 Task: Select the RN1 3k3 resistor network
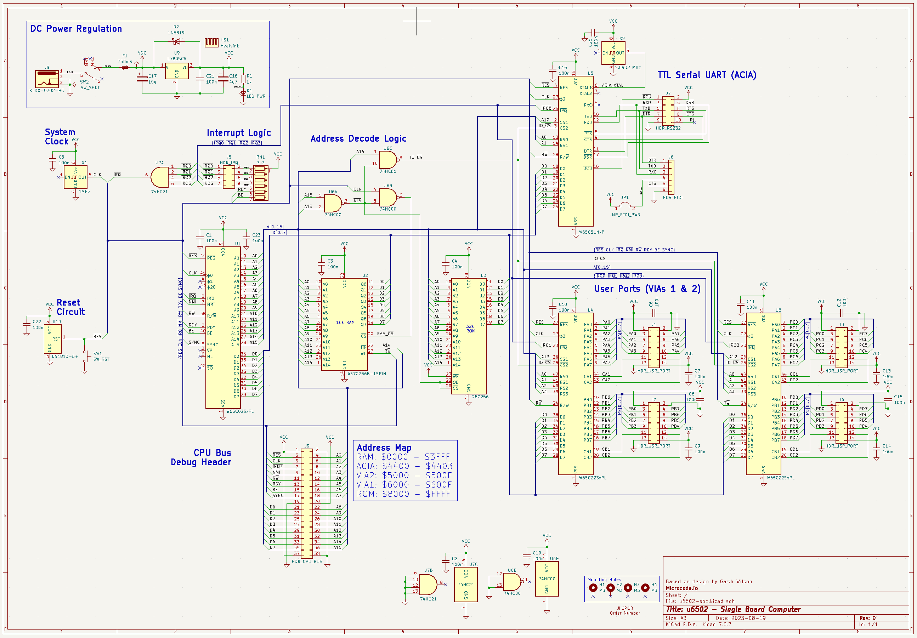pos(260,183)
